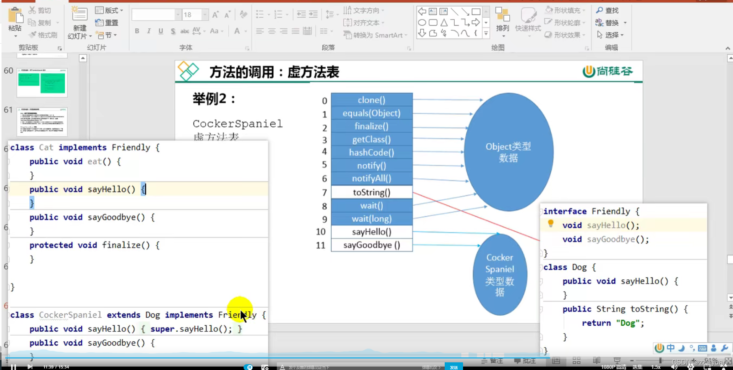
Task: Select slide 60 thumbnail
Action: coord(42,83)
